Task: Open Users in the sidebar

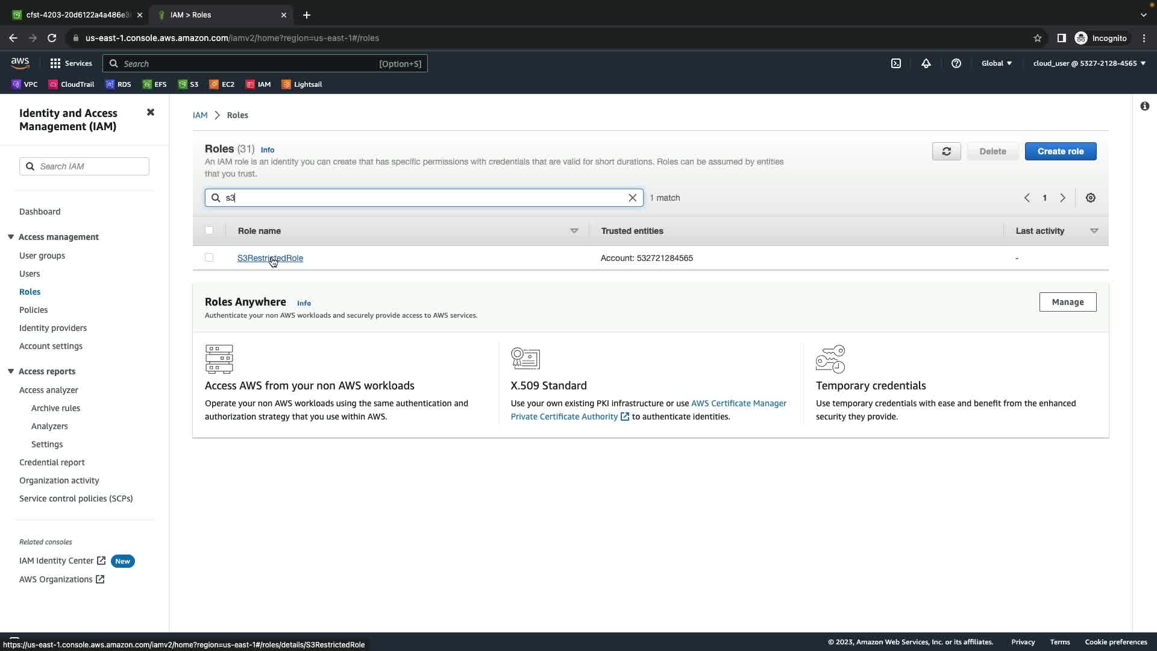Action: 30,274
